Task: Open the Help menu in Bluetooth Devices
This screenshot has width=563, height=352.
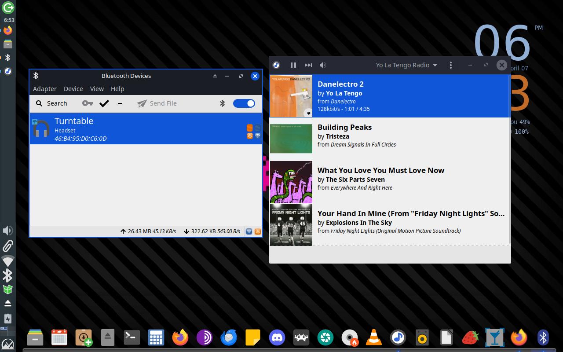Action: 117,89
